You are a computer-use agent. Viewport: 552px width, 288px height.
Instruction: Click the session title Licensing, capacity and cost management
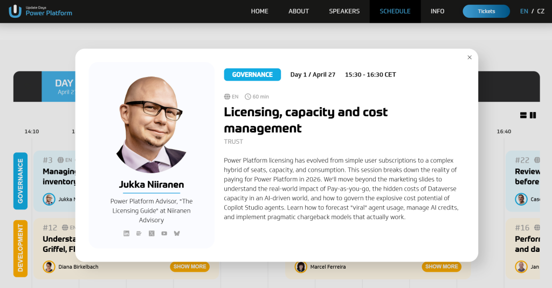[306, 120]
